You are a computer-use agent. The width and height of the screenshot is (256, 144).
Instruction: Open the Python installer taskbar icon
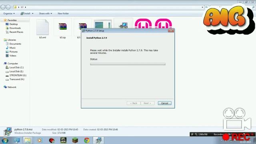pyautogui.click(x=98, y=140)
